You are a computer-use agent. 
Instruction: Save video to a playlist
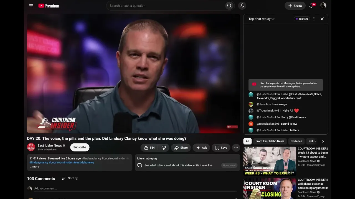(221, 148)
